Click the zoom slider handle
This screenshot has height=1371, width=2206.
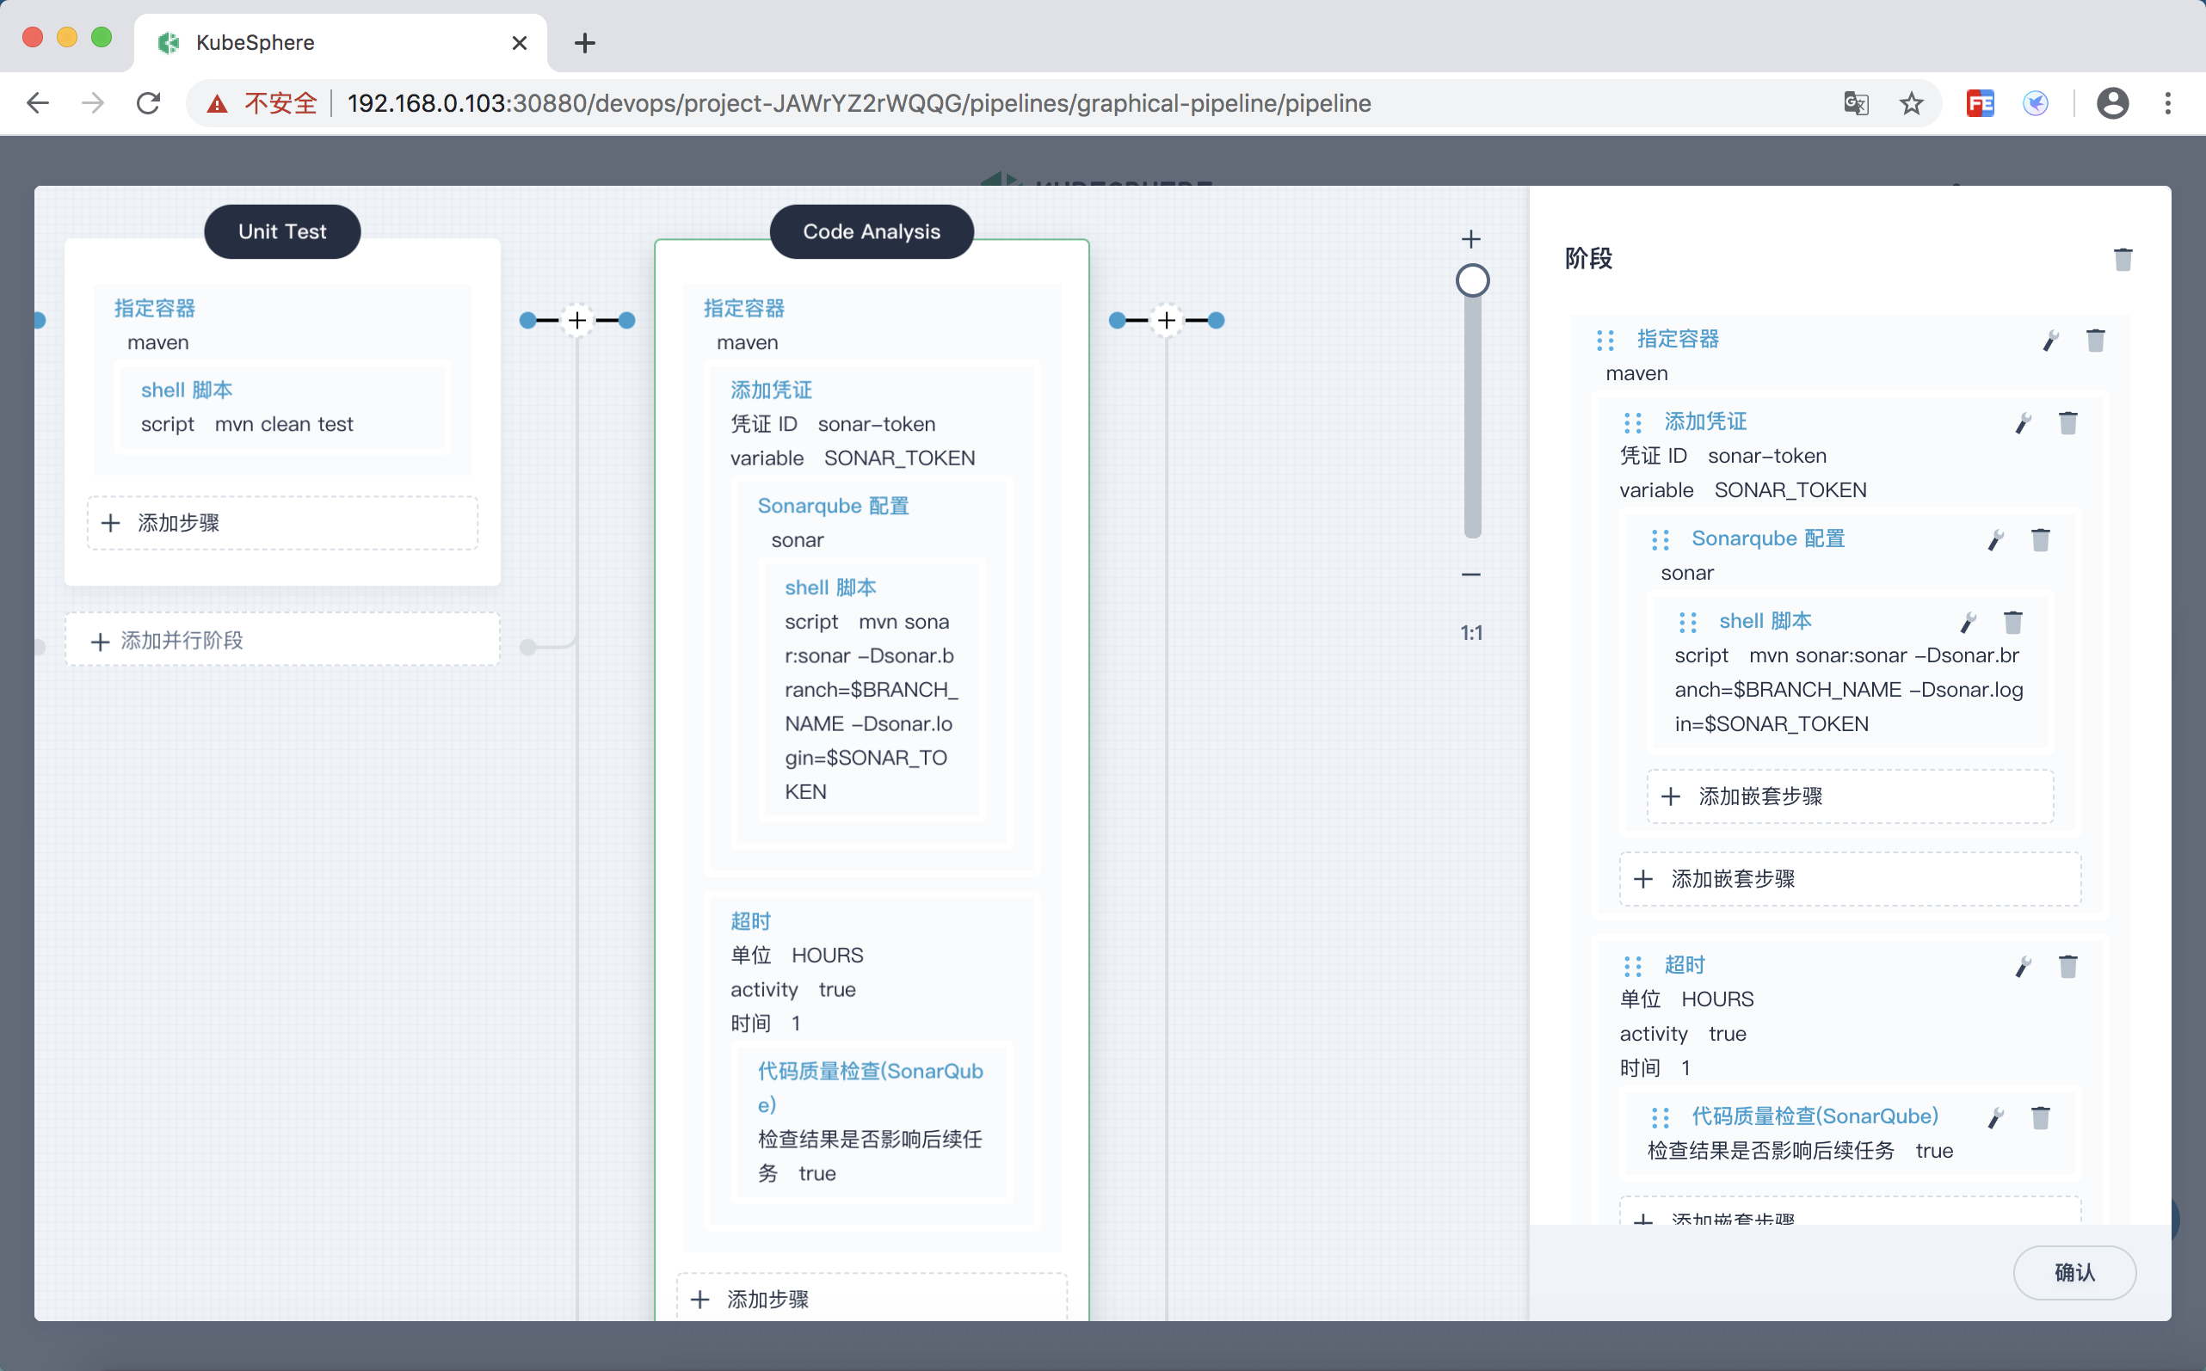coord(1472,280)
